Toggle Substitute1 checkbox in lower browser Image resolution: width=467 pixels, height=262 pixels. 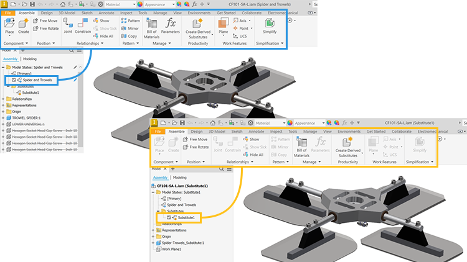[169, 218]
